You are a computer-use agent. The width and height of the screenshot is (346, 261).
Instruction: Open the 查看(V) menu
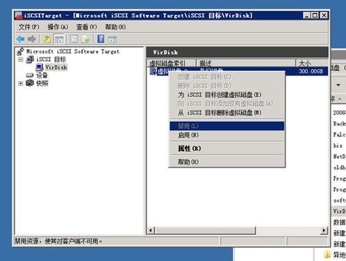86,27
